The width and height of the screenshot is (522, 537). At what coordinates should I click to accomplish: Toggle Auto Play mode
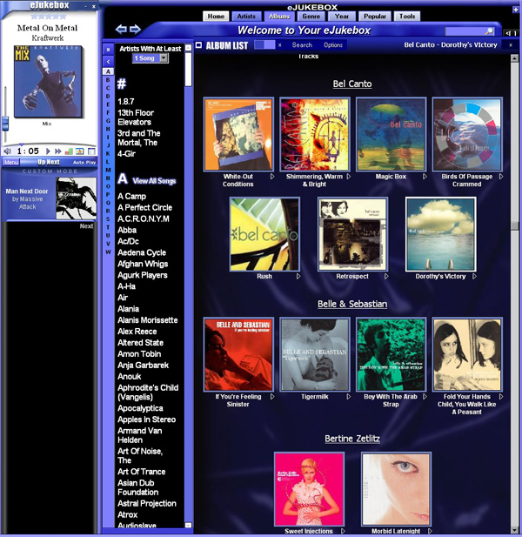(x=84, y=163)
